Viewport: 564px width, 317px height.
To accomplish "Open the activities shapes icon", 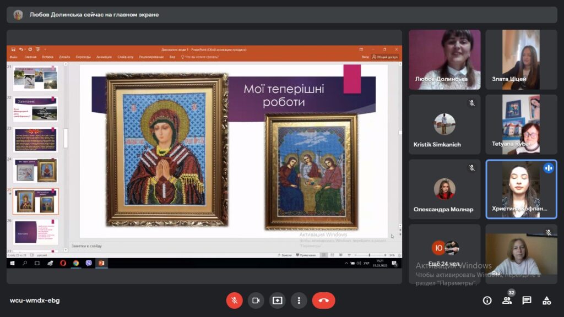I will click(x=547, y=300).
